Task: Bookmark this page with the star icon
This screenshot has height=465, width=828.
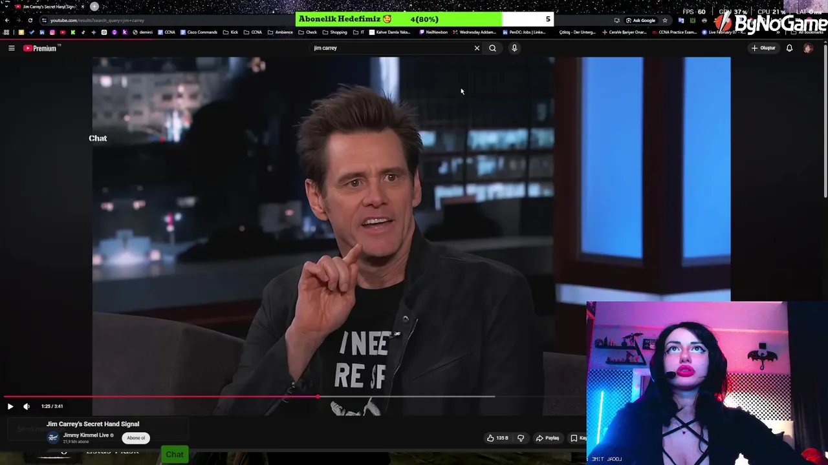Action: [x=664, y=20]
